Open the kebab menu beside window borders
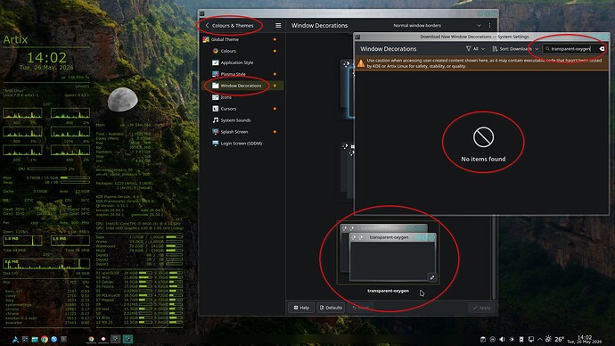Screen dimensions: 615x346 489,26
